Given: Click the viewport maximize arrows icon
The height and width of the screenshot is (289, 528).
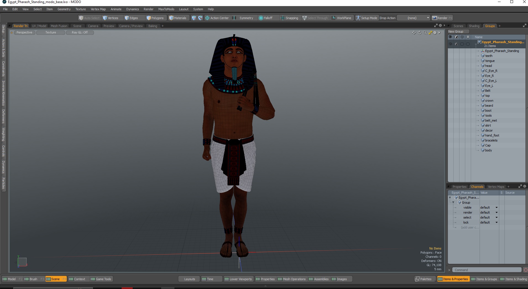Looking at the screenshot, I should click(430, 33).
